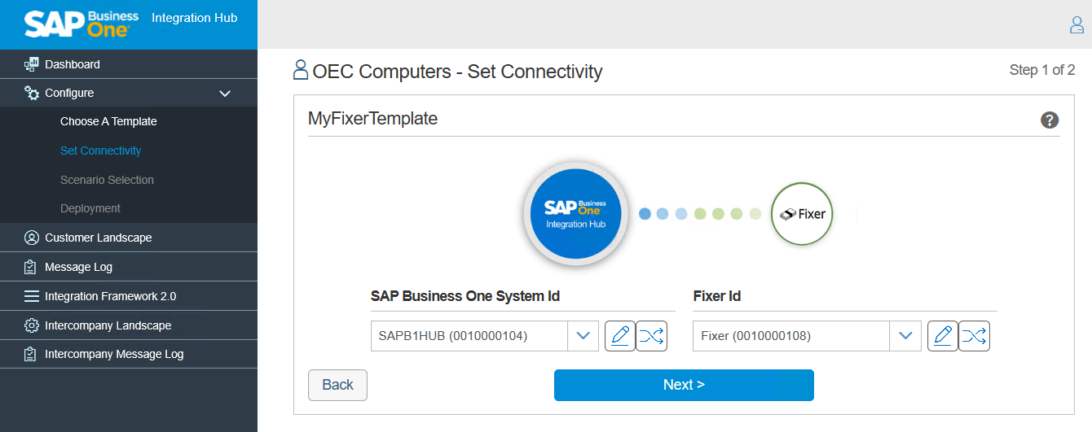The image size is (1092, 432).
Task: Select Choose A Template submenu item
Action: [x=108, y=121]
